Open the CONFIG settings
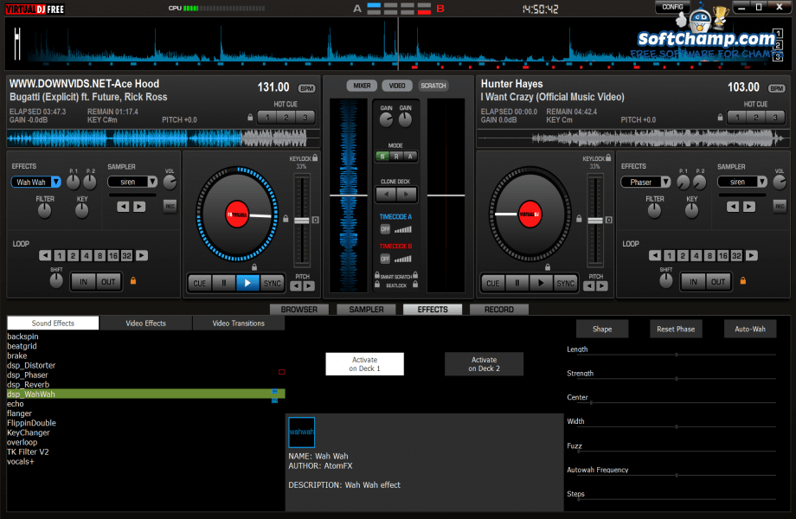The image size is (796, 519). (672, 7)
